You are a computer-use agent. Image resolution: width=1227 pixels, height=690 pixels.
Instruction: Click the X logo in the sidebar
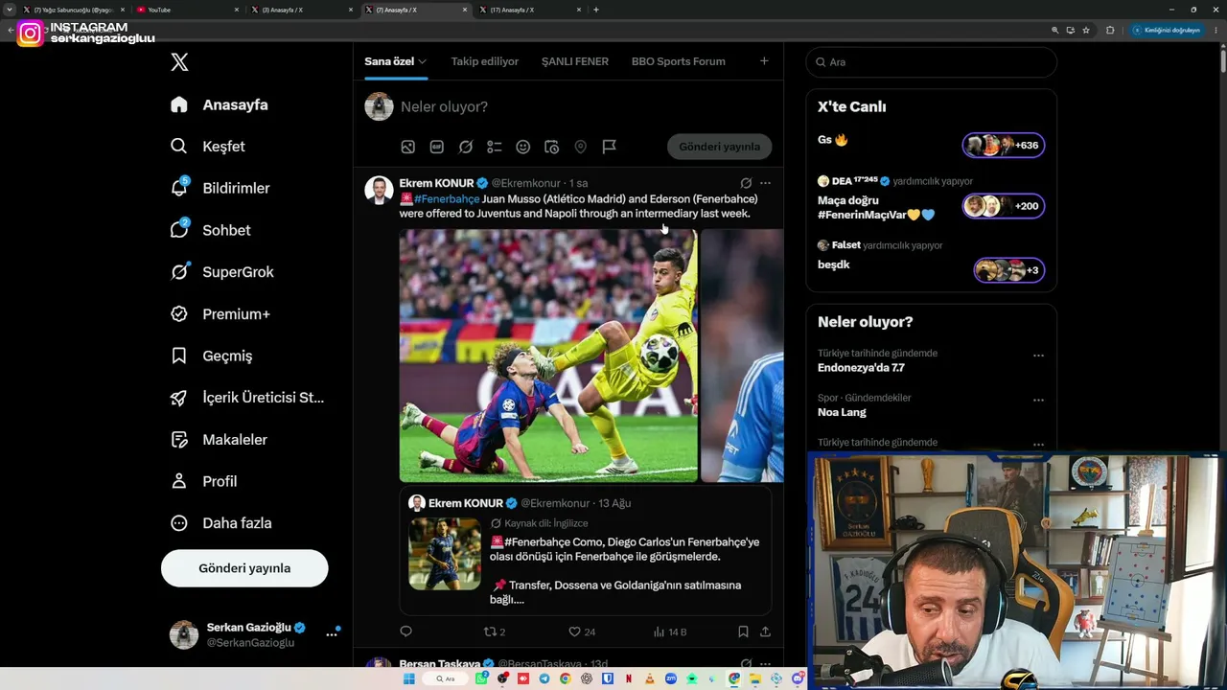(179, 62)
